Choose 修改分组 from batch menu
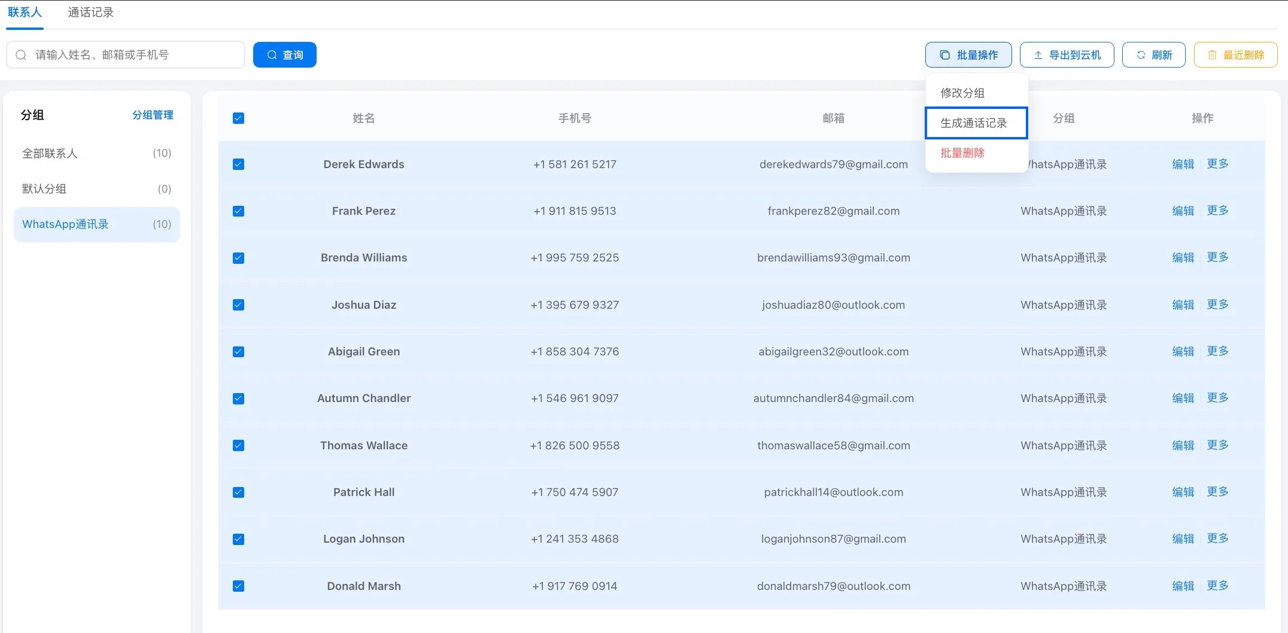 coord(977,93)
